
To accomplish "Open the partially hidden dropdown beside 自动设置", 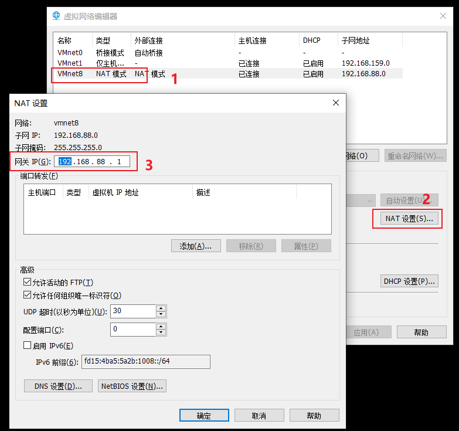I will 361,201.
